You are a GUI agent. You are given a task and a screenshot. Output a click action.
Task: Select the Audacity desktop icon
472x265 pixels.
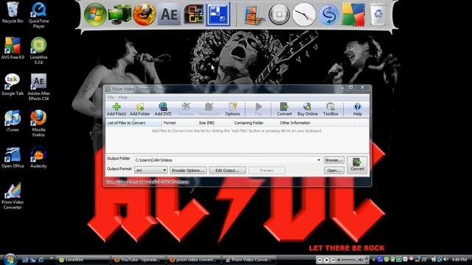pyautogui.click(x=38, y=157)
